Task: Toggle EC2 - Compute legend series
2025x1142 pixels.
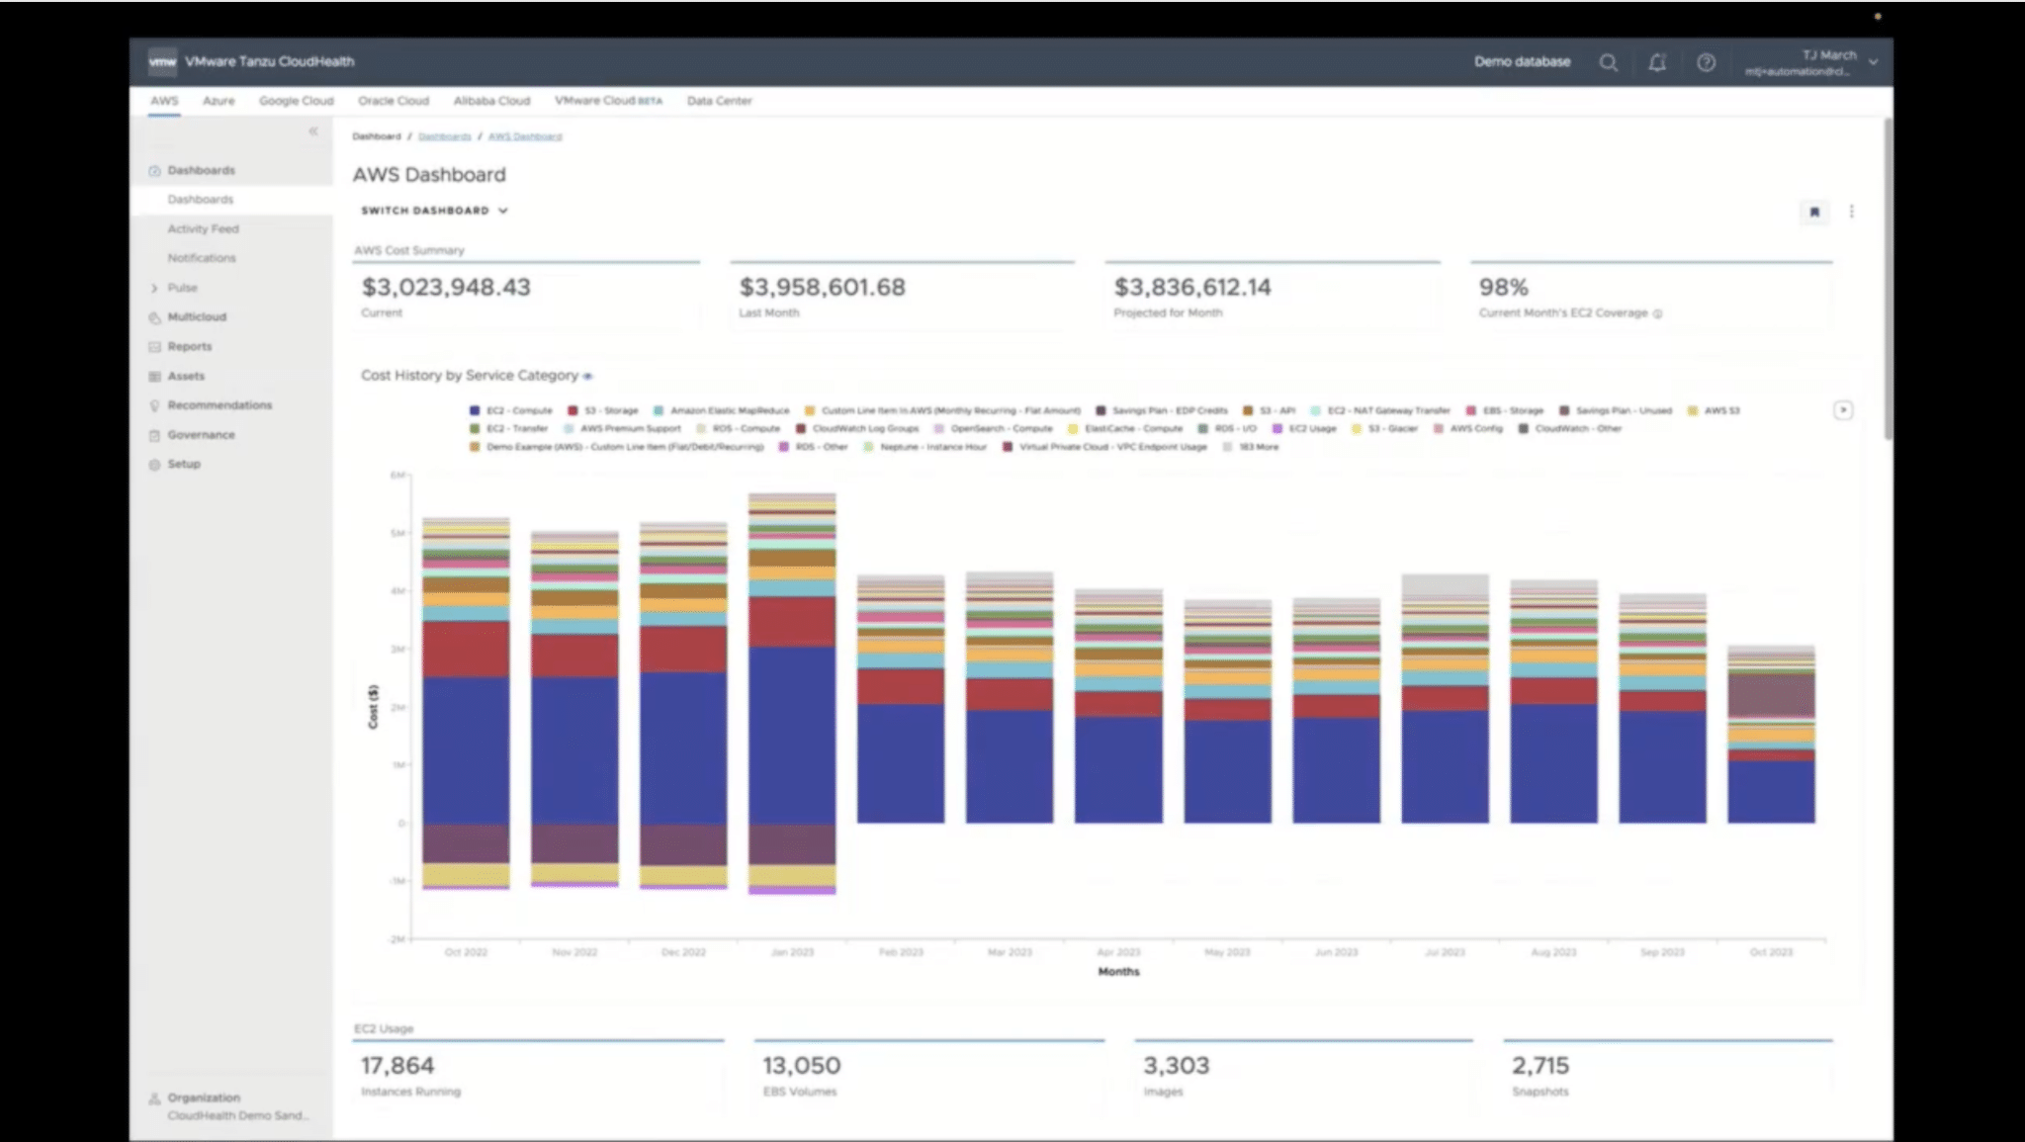Action: point(512,410)
